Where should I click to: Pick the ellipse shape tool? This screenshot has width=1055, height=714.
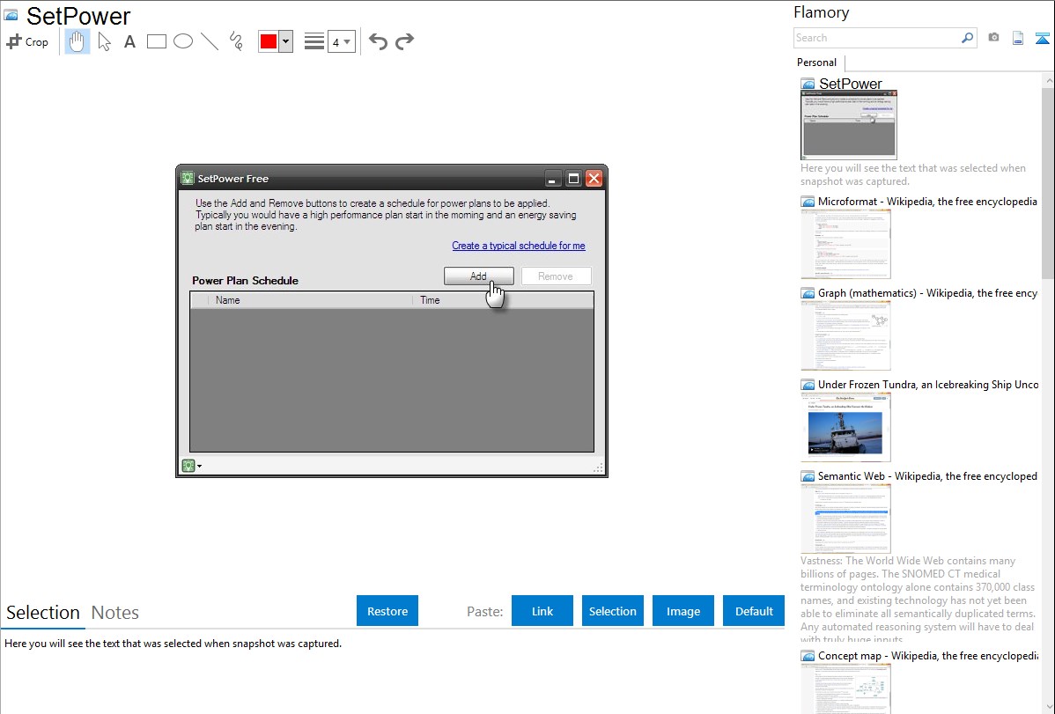coord(183,41)
